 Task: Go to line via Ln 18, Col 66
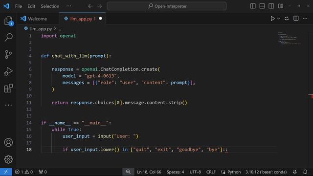point(149,172)
